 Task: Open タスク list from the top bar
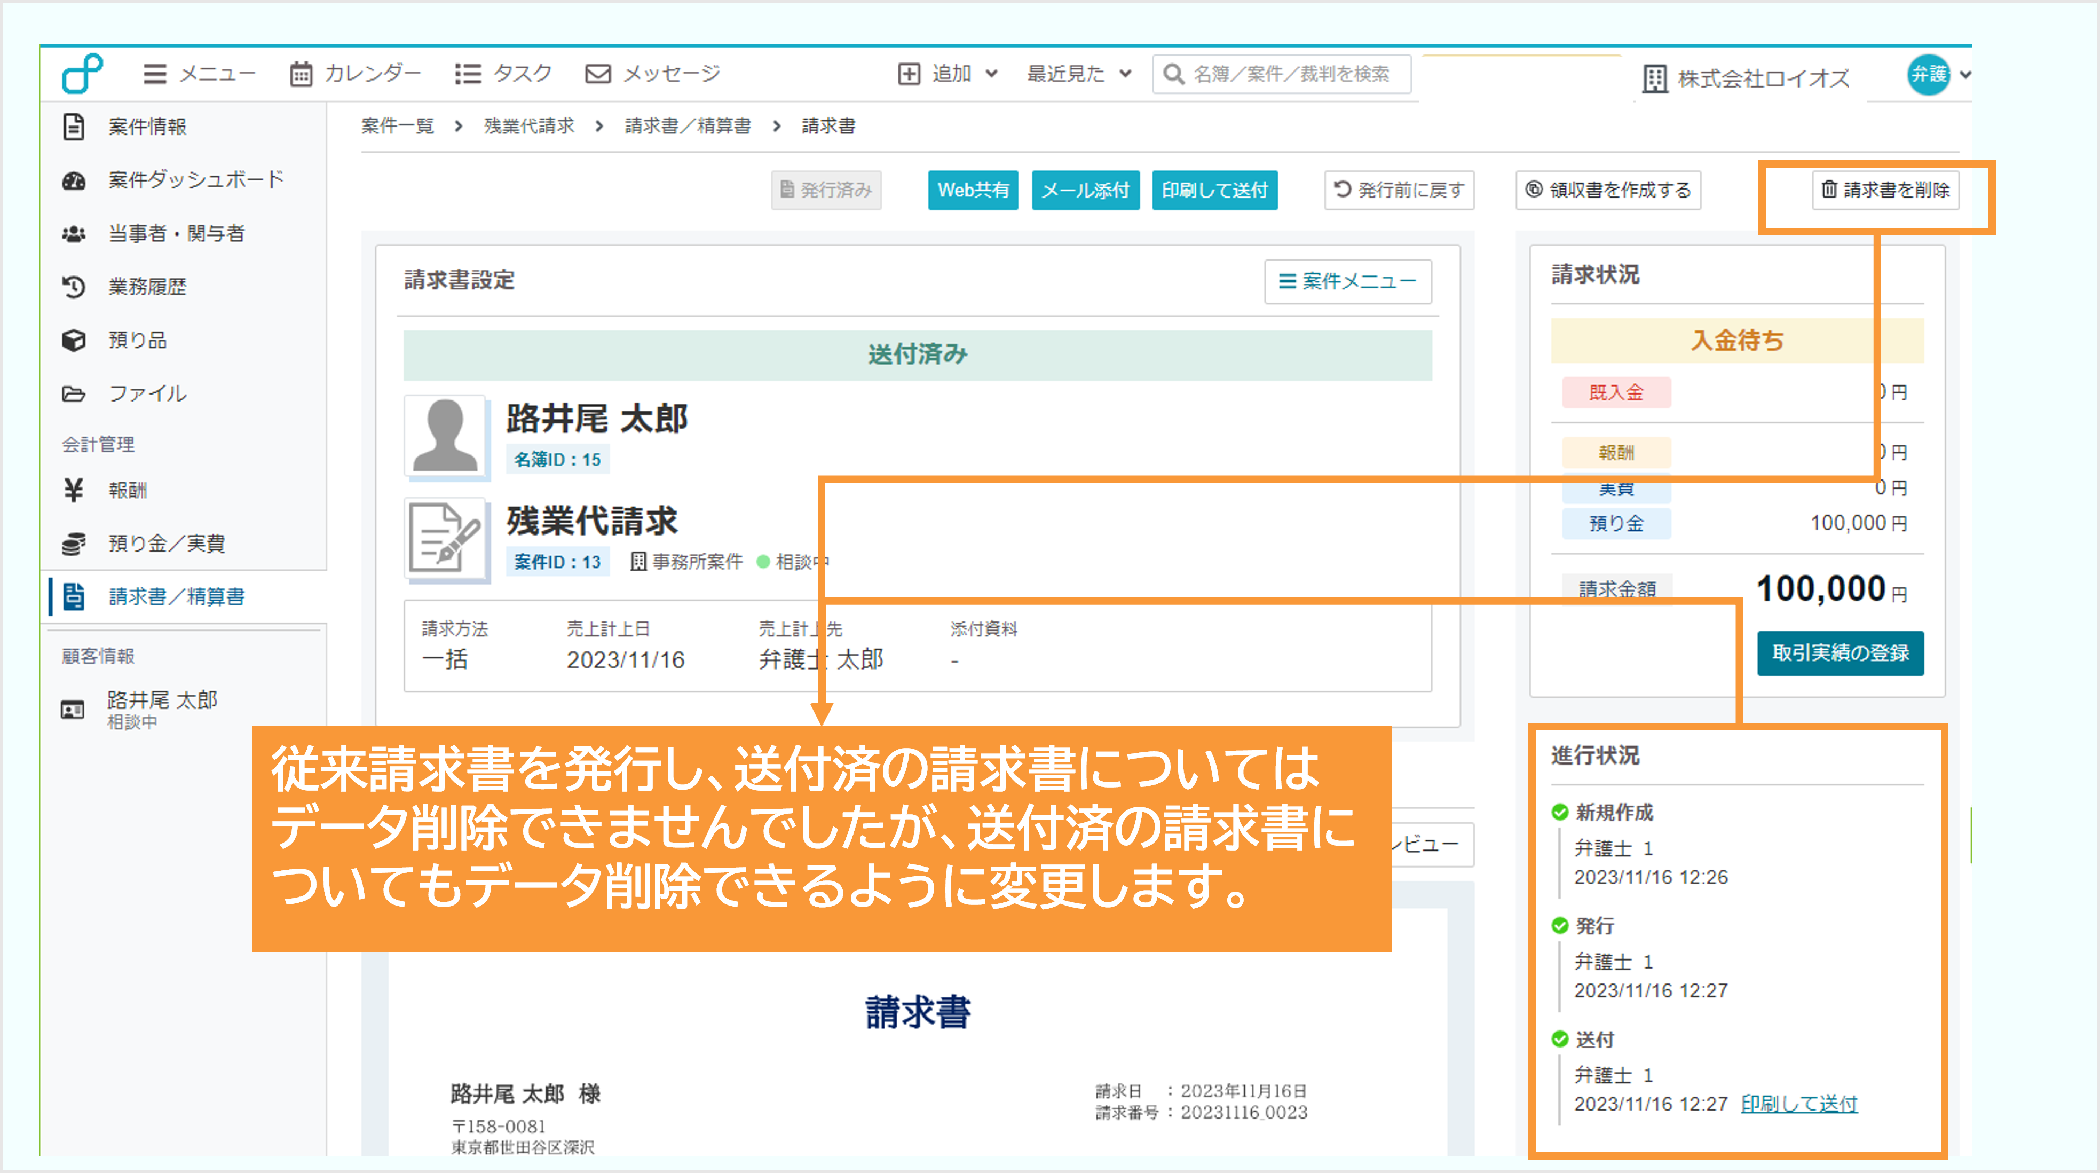tap(503, 74)
